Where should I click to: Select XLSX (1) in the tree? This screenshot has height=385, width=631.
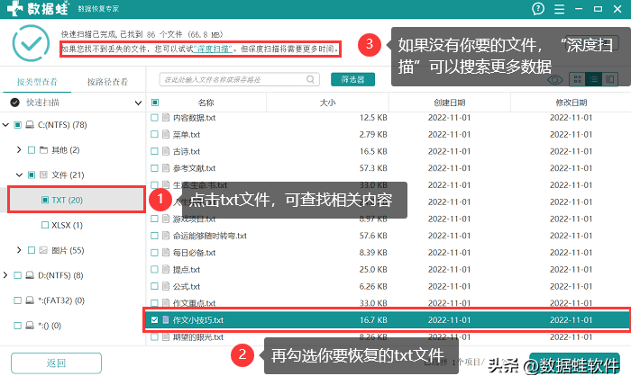[67, 225]
